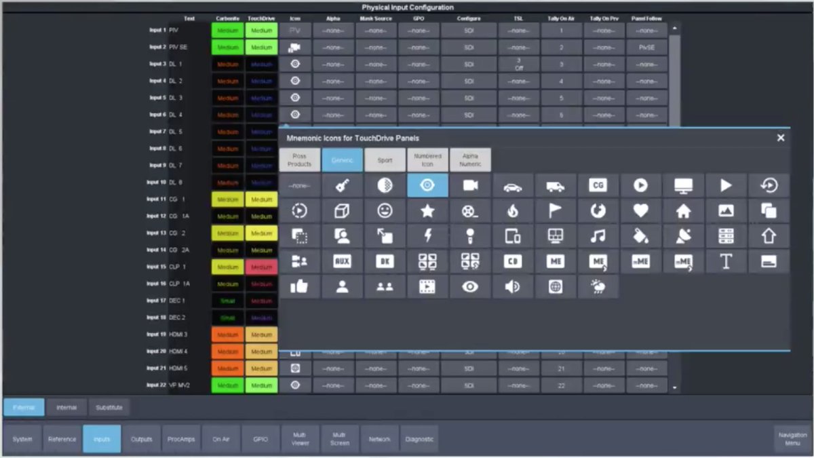814x458 pixels.
Task: Switch to the Internal inputs tab
Action: pyautogui.click(x=66, y=407)
